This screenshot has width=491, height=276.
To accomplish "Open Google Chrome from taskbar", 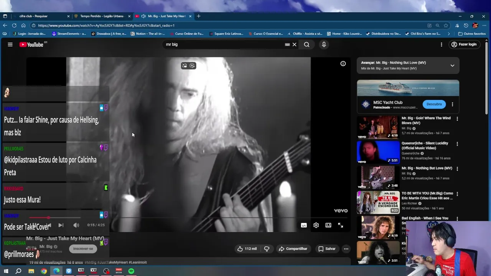I will [x=44, y=271].
